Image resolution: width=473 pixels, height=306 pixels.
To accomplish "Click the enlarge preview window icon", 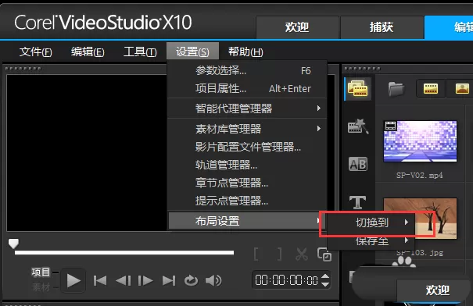I will coord(324,254).
